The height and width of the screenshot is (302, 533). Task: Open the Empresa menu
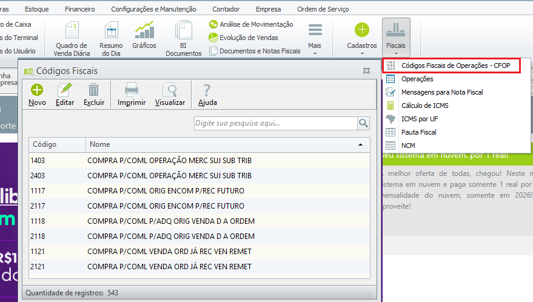[269, 9]
